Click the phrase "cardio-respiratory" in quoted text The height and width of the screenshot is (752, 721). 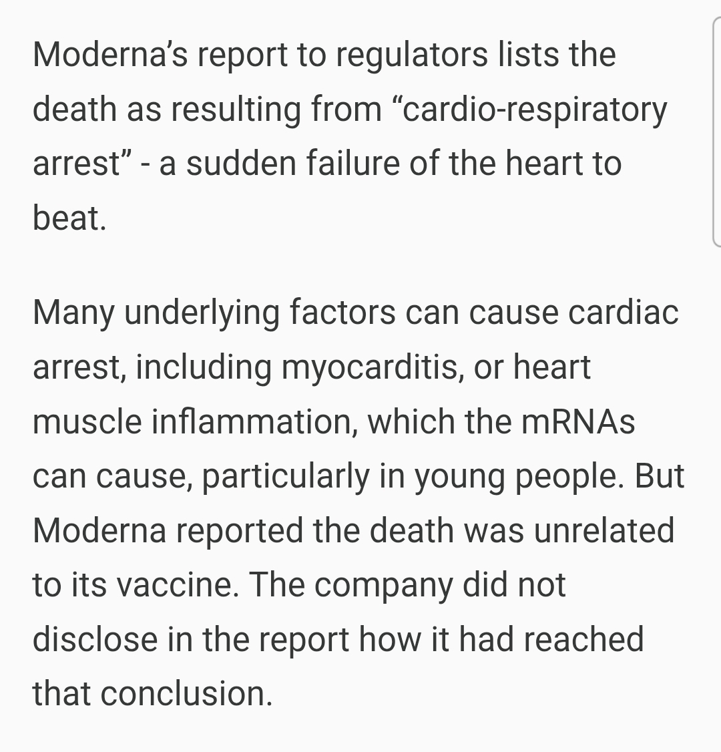click(x=535, y=110)
